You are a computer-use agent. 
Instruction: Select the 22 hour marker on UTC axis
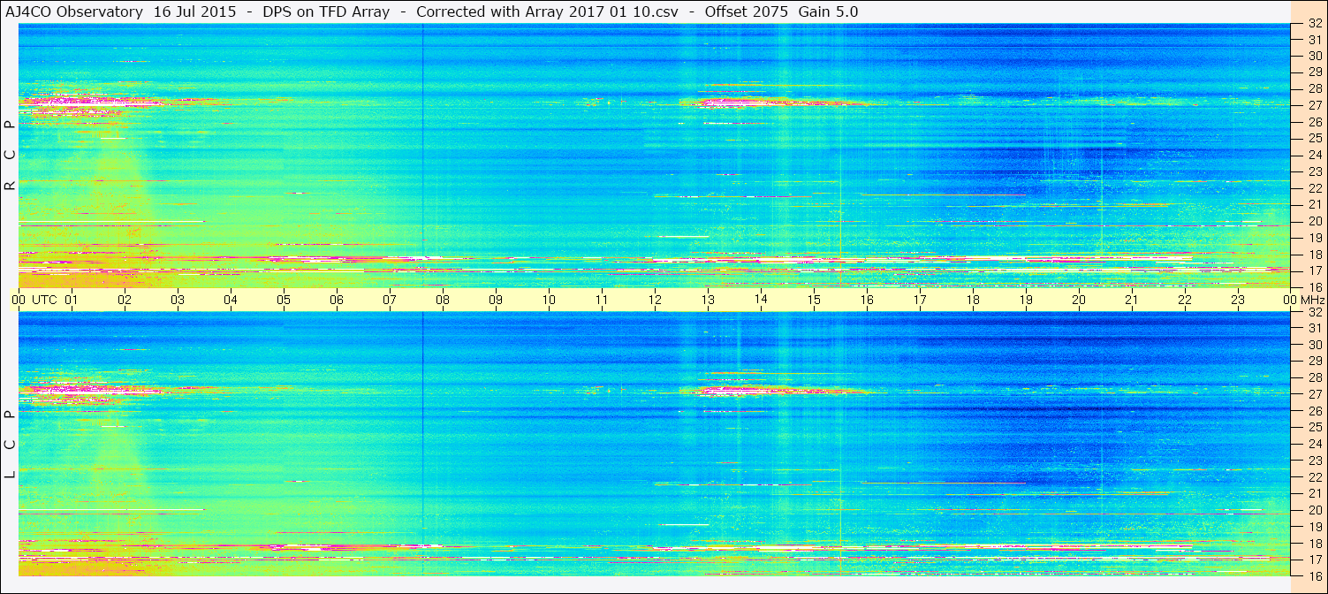[1185, 301]
